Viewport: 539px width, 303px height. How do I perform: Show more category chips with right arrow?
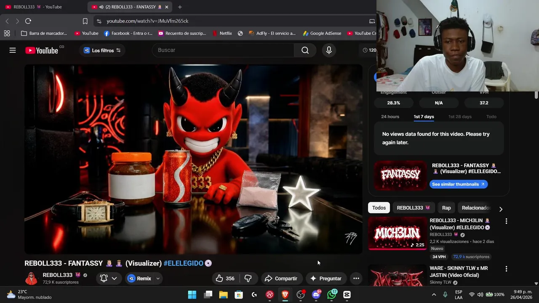click(501, 209)
